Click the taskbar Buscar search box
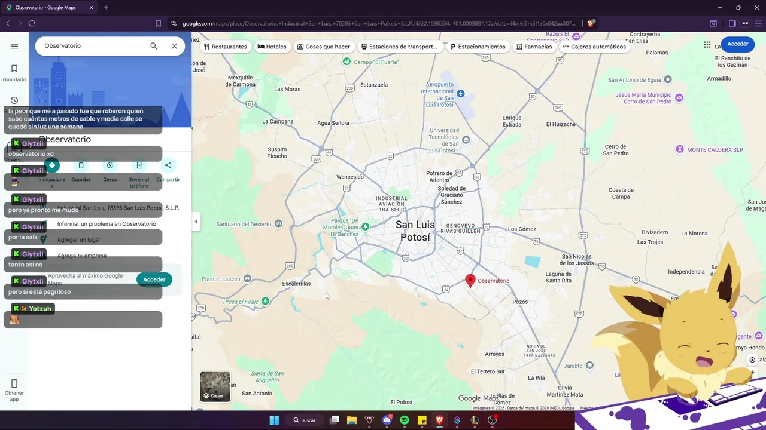The height and width of the screenshot is (430, 766). pyautogui.click(x=305, y=420)
